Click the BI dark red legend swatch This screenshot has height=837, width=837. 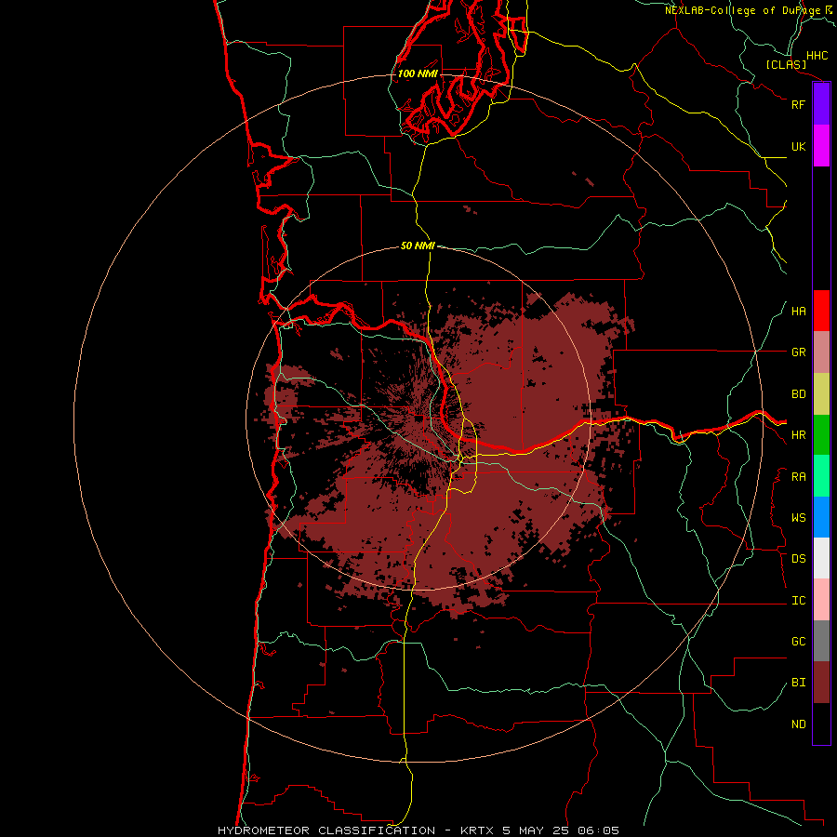point(821,683)
